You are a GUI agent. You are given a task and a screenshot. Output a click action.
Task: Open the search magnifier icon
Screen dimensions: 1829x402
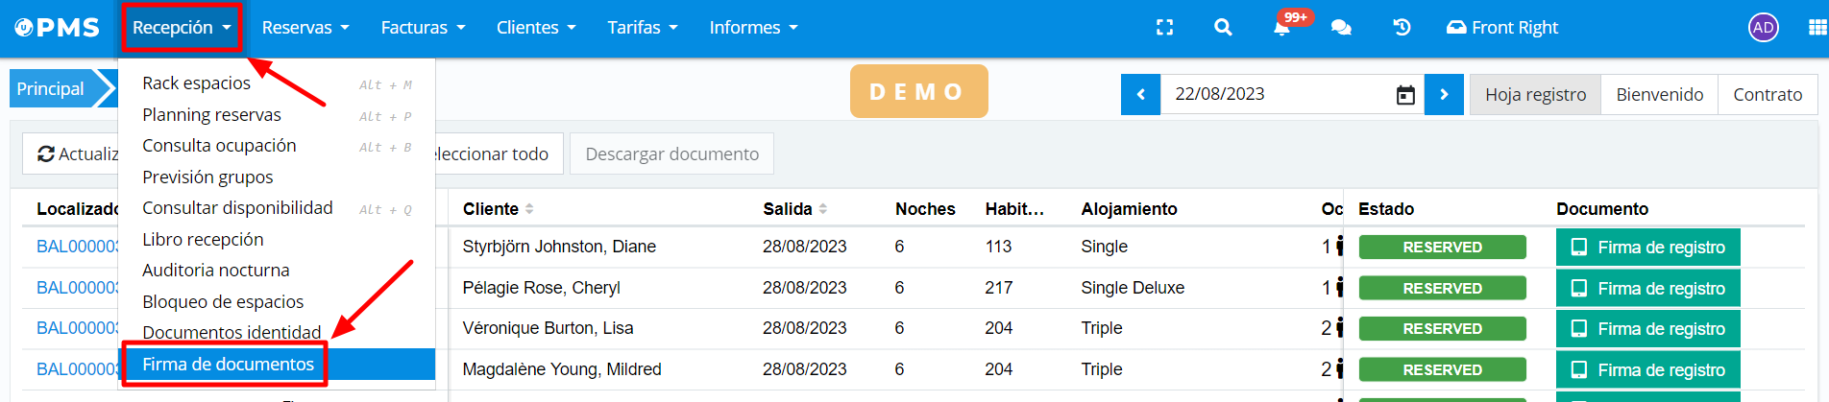tap(1223, 28)
